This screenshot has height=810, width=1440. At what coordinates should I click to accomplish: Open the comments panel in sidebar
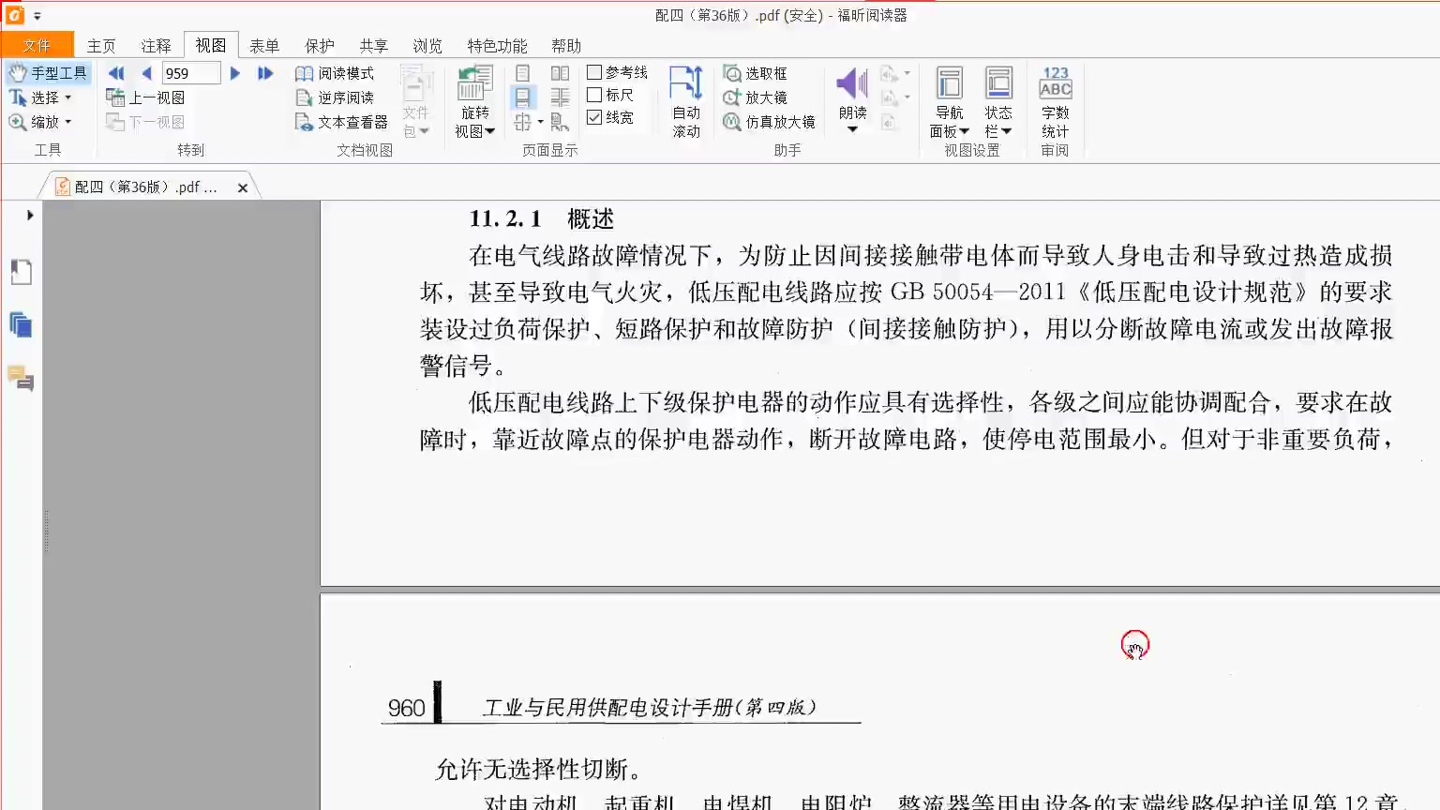tap(21, 378)
